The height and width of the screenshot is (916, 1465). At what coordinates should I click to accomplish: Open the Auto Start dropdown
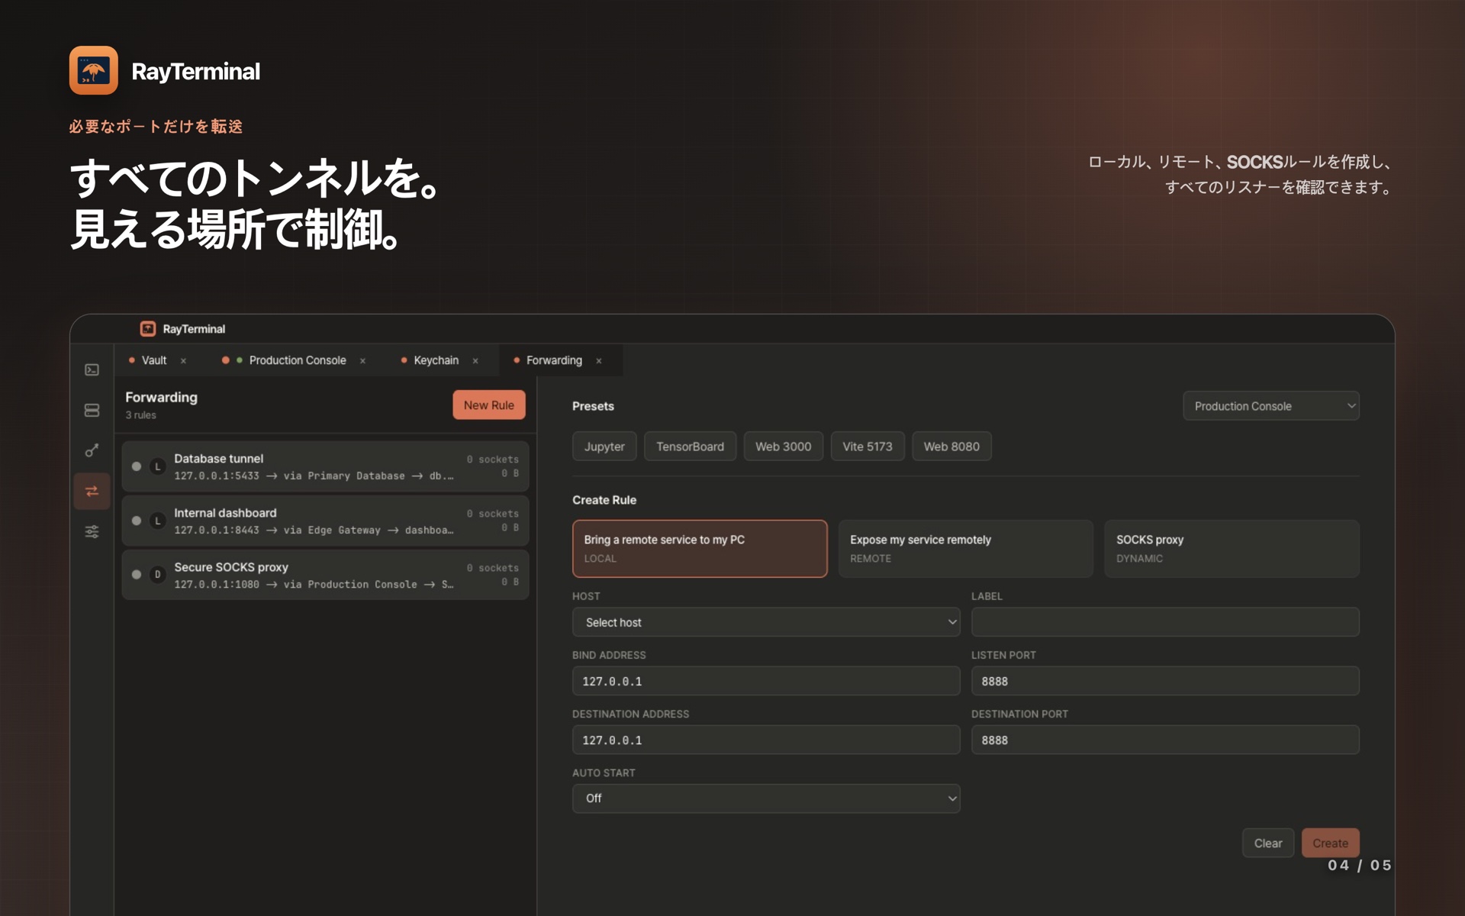(x=766, y=798)
